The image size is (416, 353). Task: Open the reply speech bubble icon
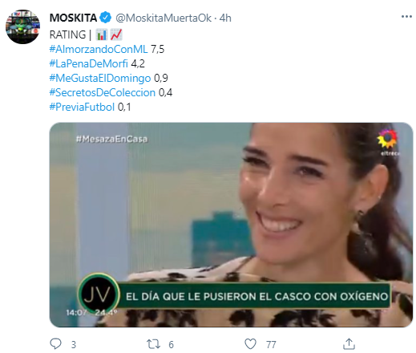coord(56,344)
